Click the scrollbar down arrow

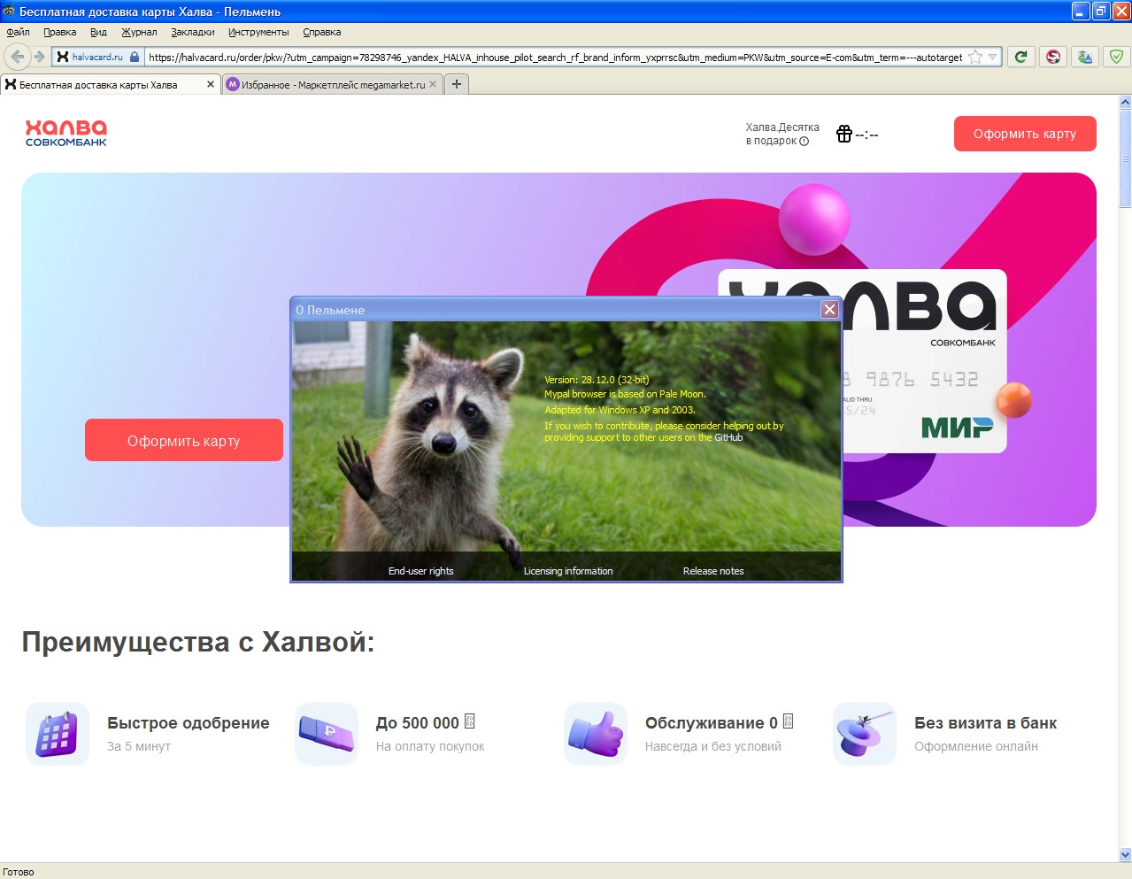pos(1125,855)
